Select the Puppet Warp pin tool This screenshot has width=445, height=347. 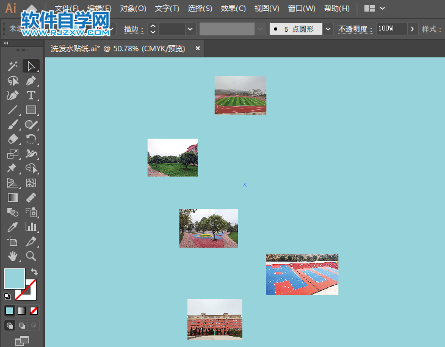click(x=13, y=168)
